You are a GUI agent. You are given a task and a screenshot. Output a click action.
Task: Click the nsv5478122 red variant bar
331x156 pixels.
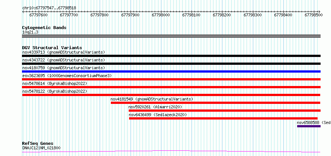171,95
